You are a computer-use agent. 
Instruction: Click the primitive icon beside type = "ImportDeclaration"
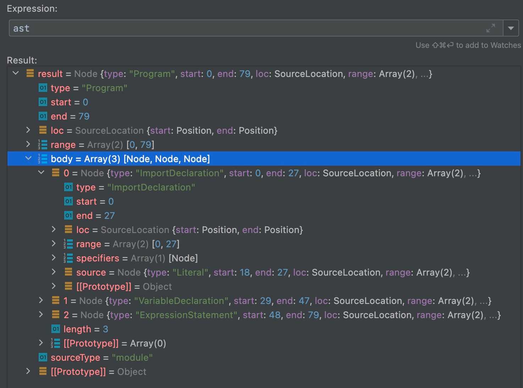click(x=68, y=187)
